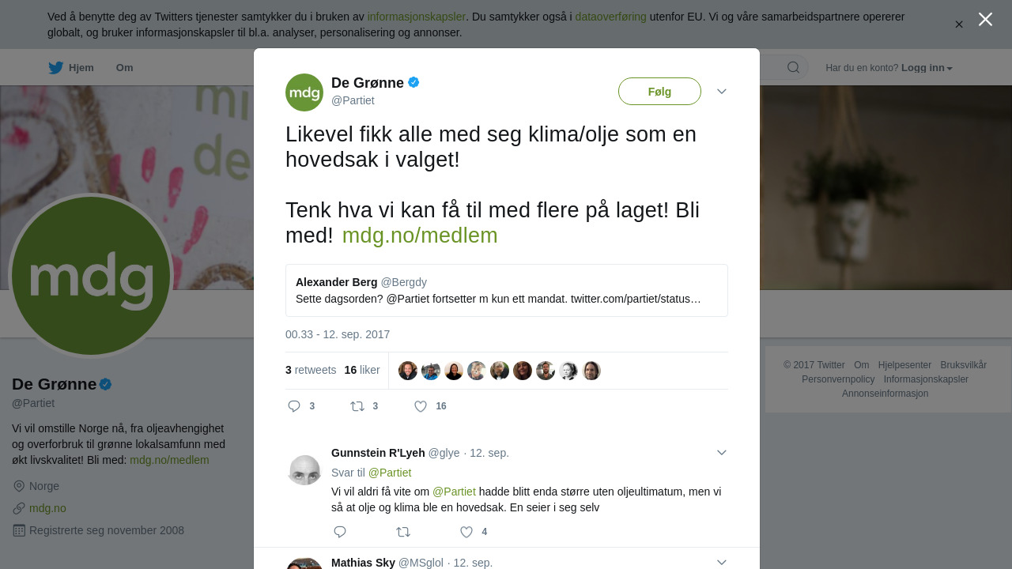Like the De Grønne tweet with heart icon

pos(421,406)
